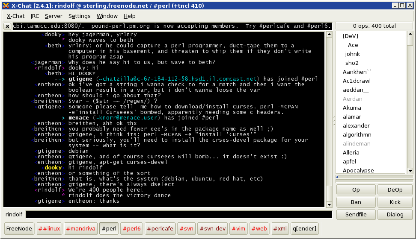Image resolution: width=416 pixels, height=239 pixels.
Task: Switch to the #xml channel tab
Action: (280, 229)
